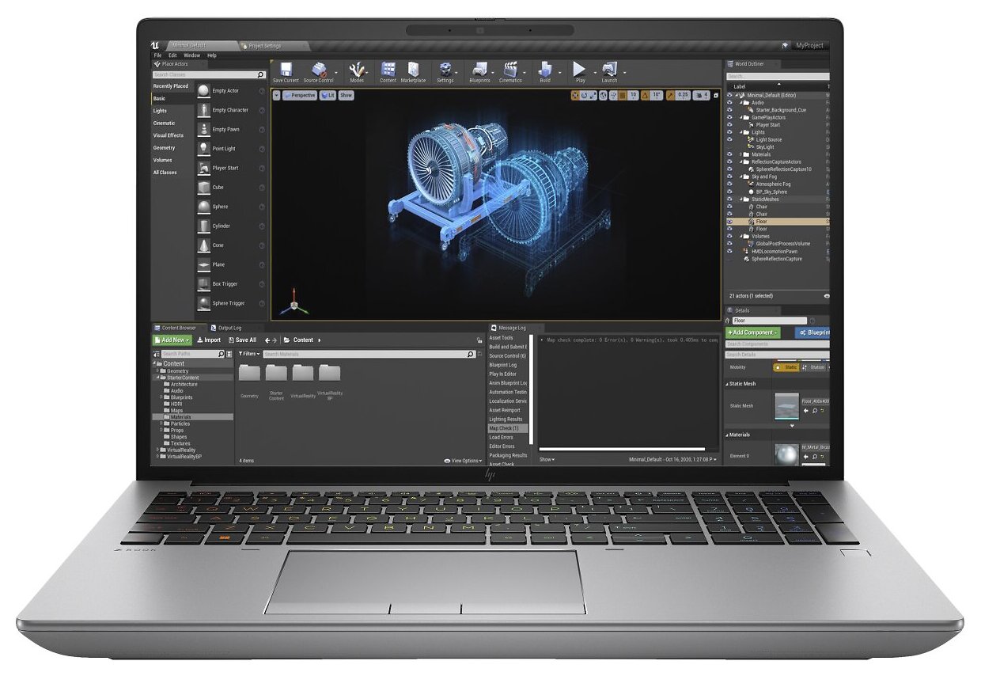Select the Cone shape
The width and height of the screenshot is (981, 676).
(x=230, y=245)
